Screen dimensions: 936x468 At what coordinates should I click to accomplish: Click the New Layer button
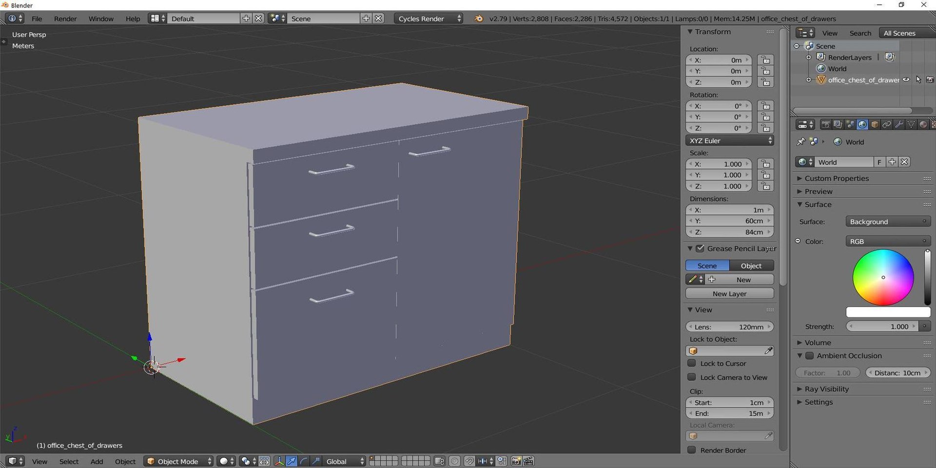tap(730, 293)
